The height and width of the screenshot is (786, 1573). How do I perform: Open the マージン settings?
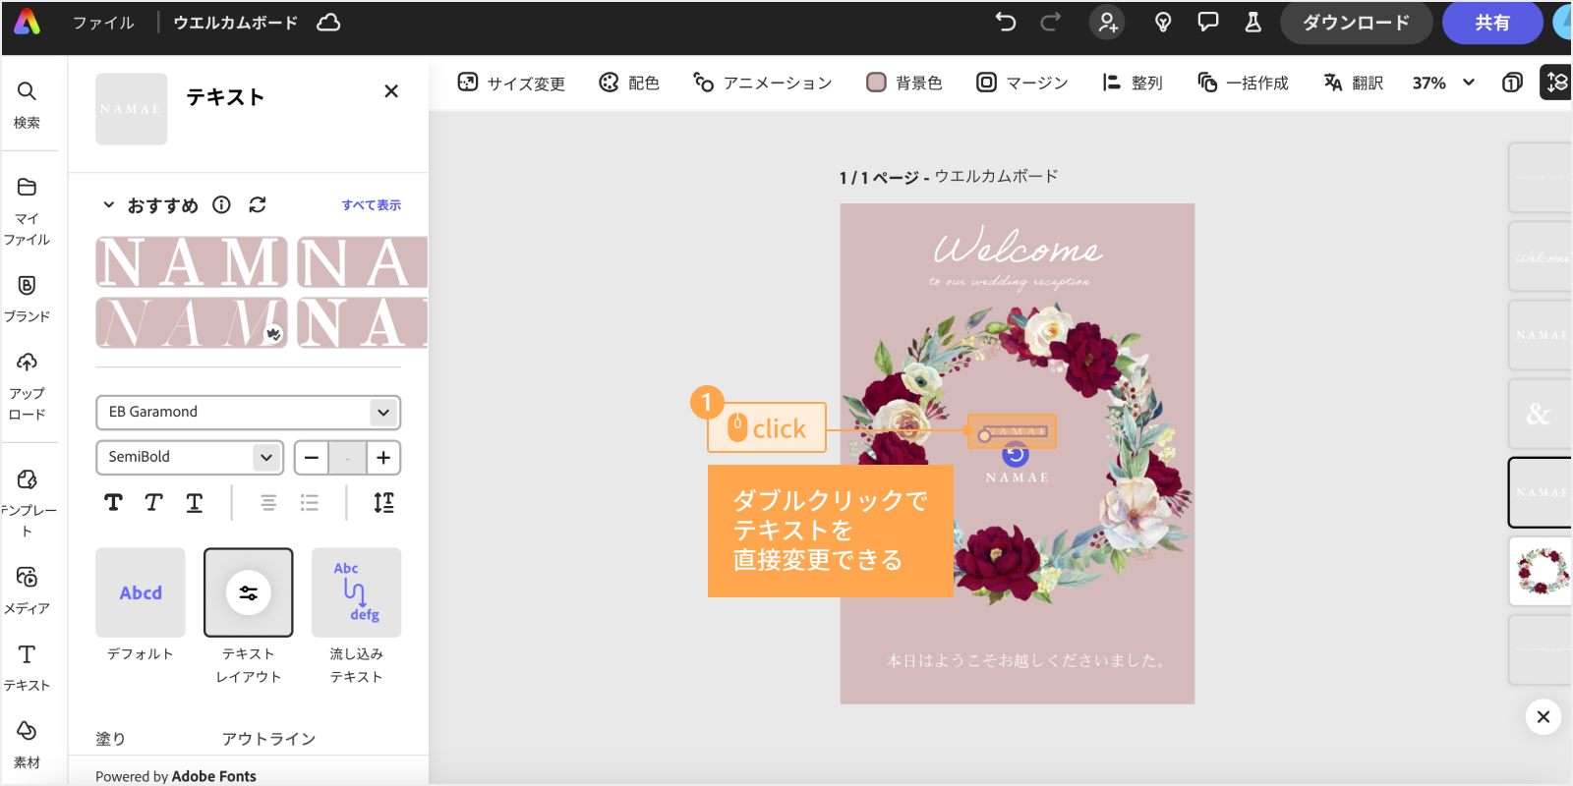[x=1022, y=84]
